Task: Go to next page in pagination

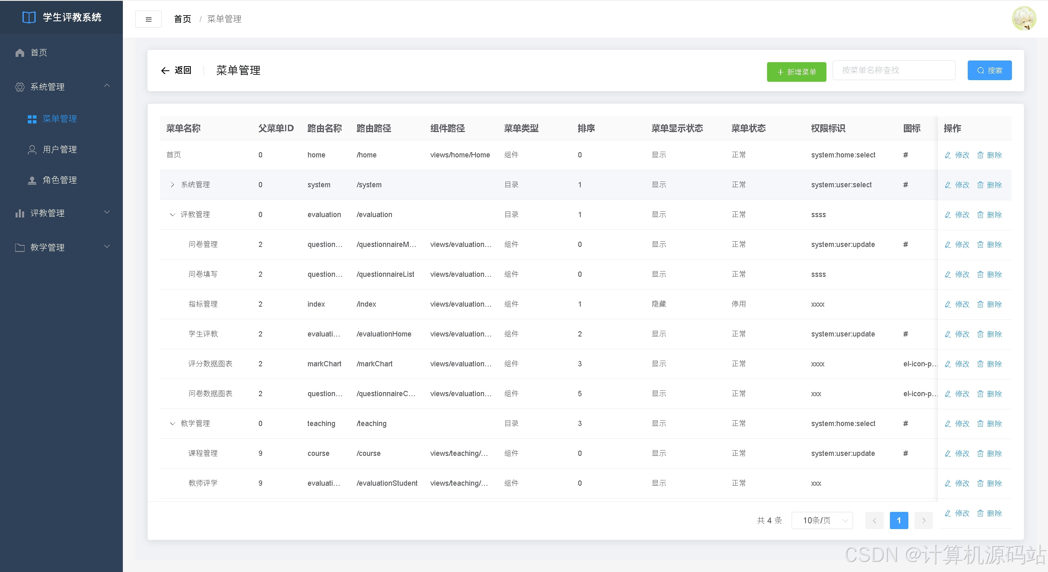Action: 924,520
